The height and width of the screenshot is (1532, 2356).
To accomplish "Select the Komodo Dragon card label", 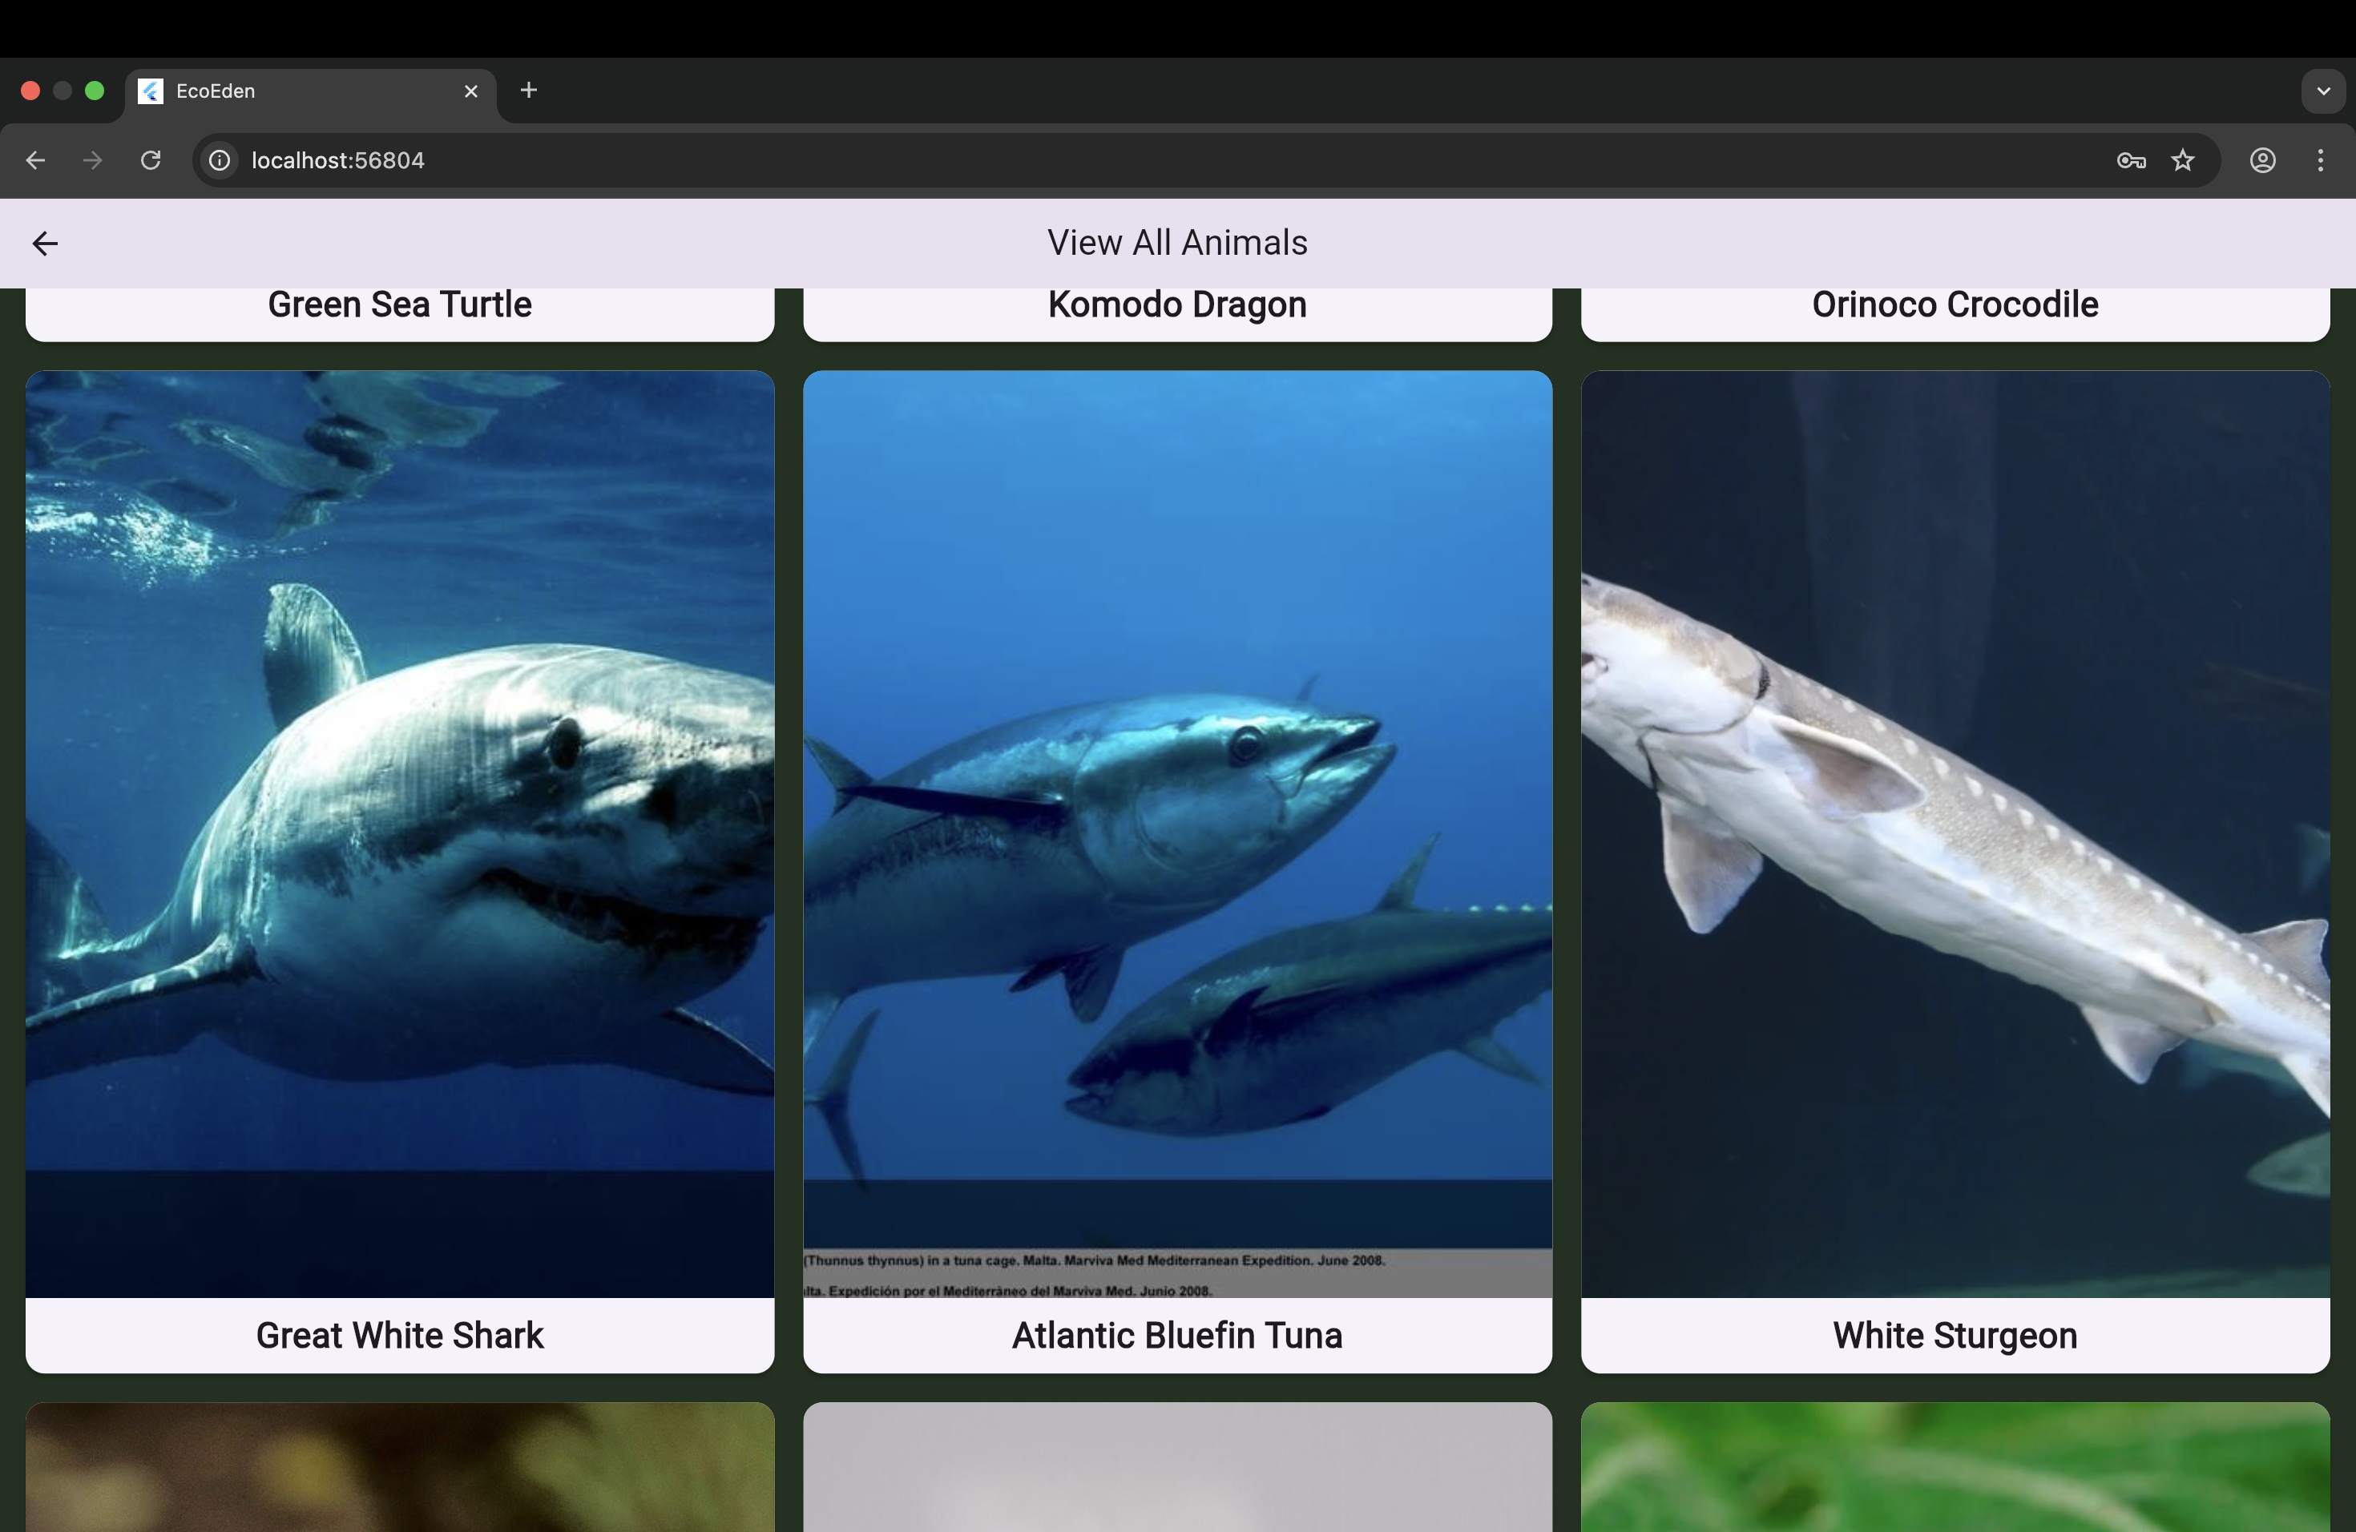I will pyautogui.click(x=1177, y=304).
